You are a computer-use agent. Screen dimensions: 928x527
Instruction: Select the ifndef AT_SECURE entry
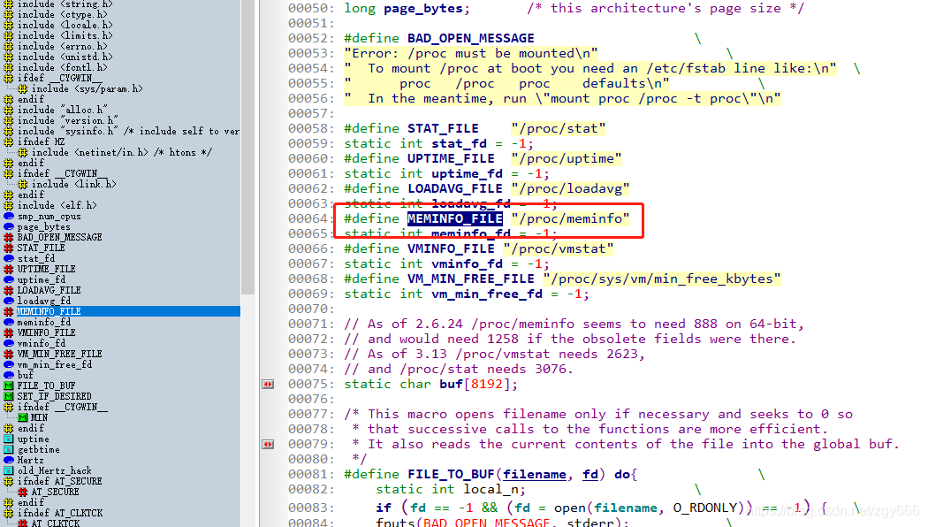(59, 481)
